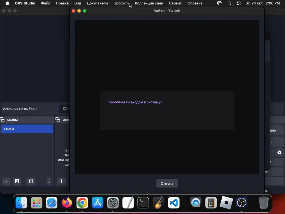Launch Firefox from the Dock
This screenshot has height=214, width=285.
(x=67, y=203)
